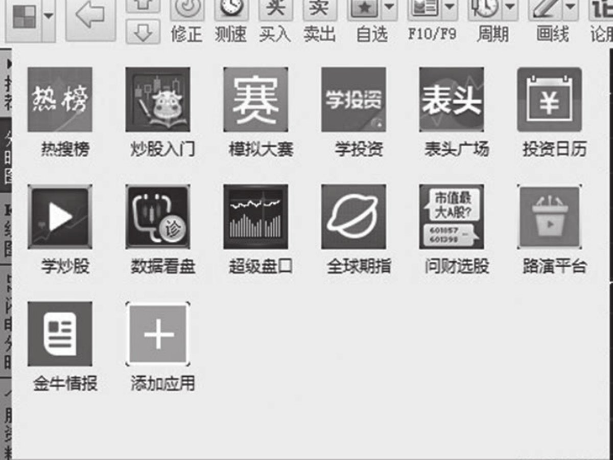Open the 炒股入门 app icon

[x=158, y=100]
